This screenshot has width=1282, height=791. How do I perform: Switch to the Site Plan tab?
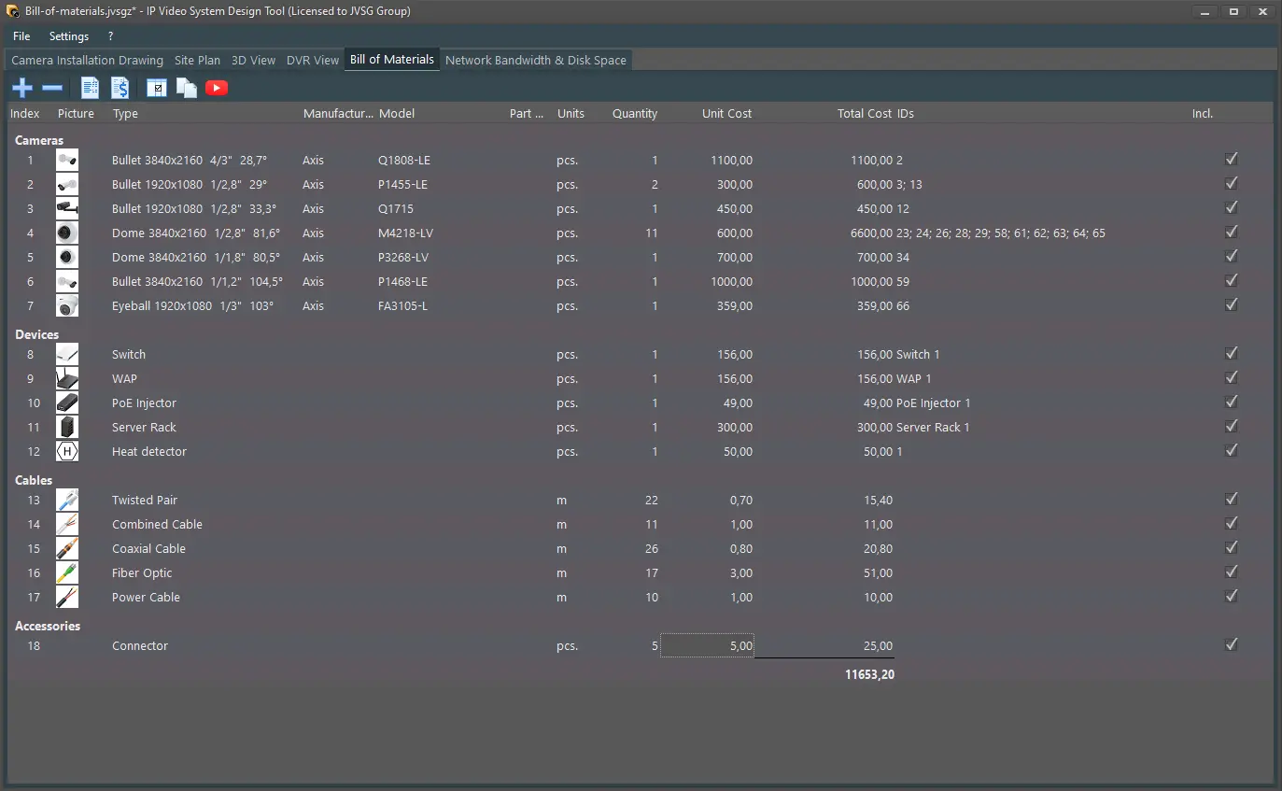197,61
